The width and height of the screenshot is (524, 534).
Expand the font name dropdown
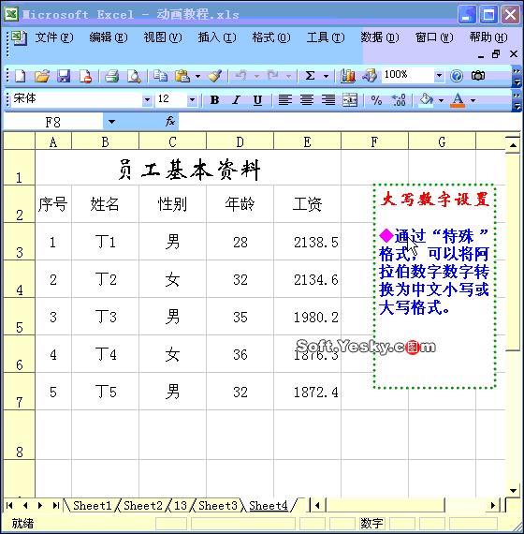(147, 100)
